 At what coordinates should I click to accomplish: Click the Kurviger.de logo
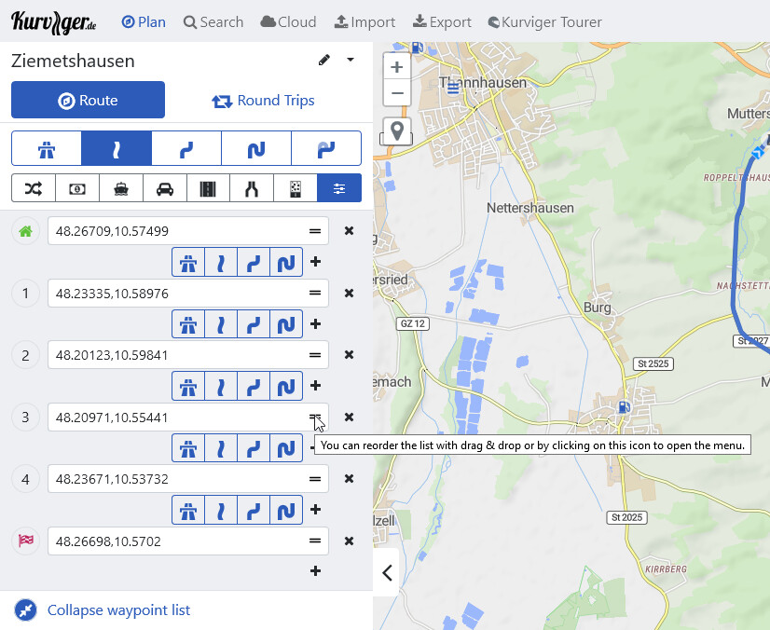[53, 22]
